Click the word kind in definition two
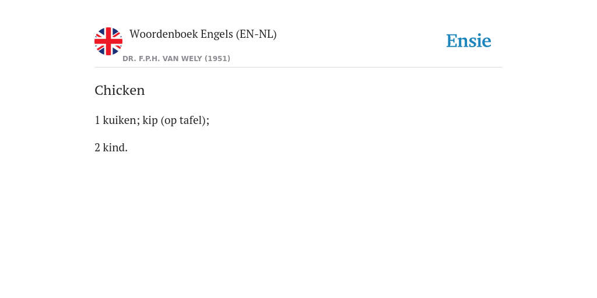 point(115,147)
